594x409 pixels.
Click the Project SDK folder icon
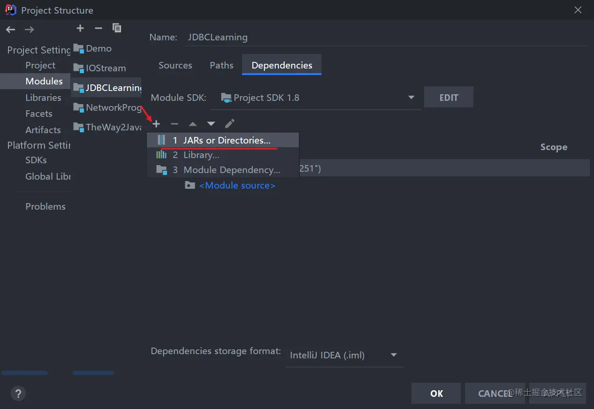(x=226, y=98)
